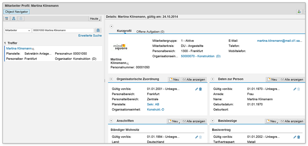Select 'Personalnummer: 00001050' under profile name
Viewport: 308px width, 146px height.
pyautogui.click(x=130, y=67)
